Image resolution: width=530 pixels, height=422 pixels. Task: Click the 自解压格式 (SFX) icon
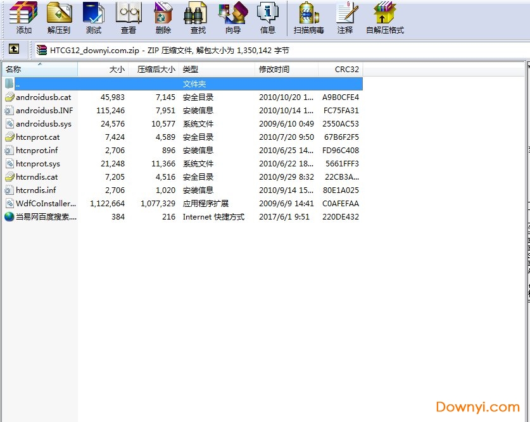click(x=384, y=17)
